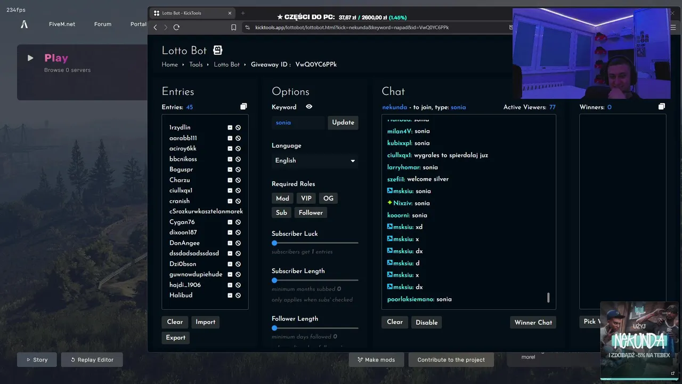Open Replay Editor in FiveM launcher

pyautogui.click(x=92, y=359)
